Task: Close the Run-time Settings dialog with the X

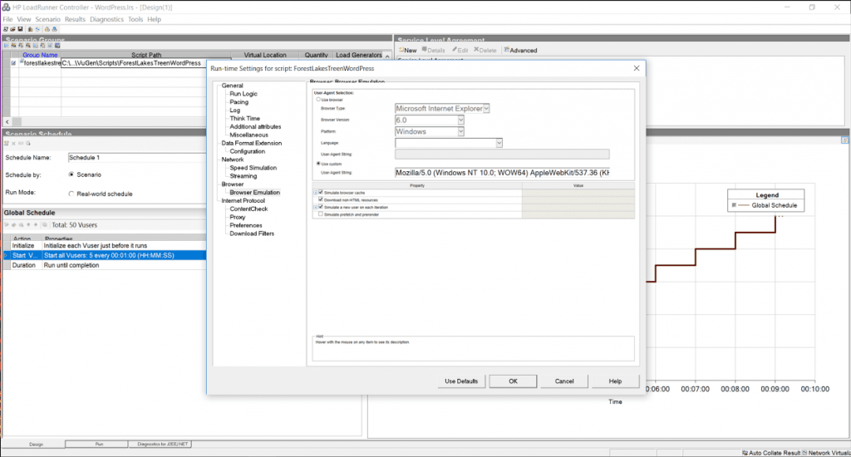Action: [x=637, y=68]
